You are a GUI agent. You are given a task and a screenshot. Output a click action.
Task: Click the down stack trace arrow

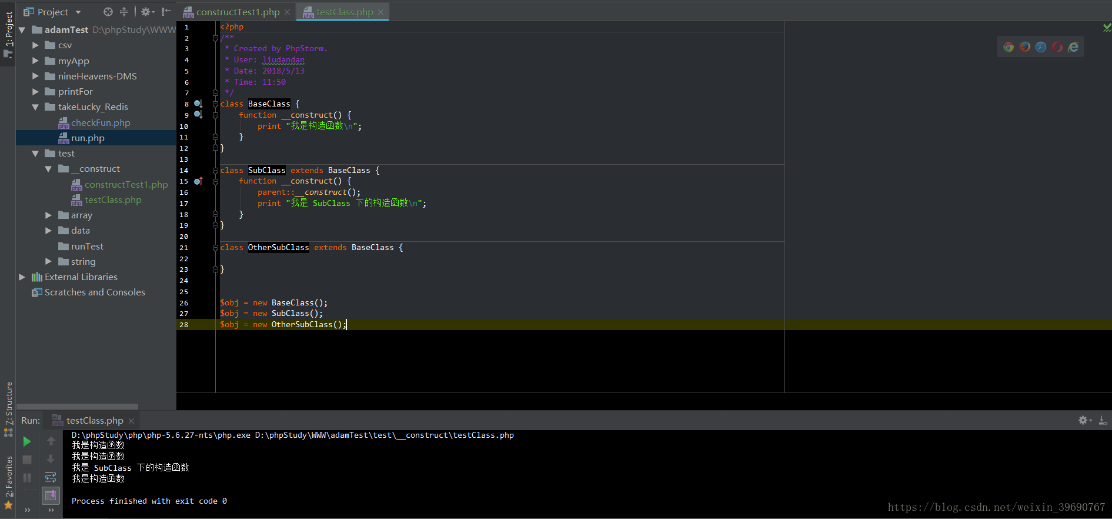tap(51, 459)
